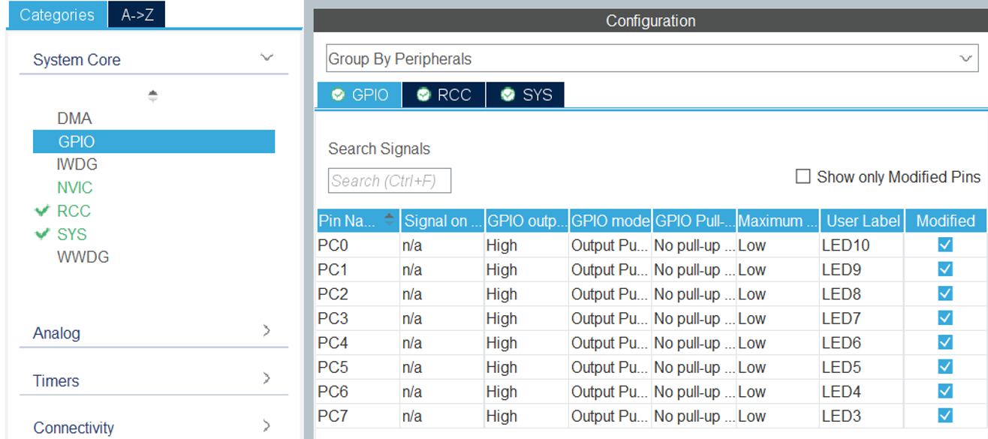Toggle Modified checkbox for PC7 row
988x439 pixels.
(945, 416)
